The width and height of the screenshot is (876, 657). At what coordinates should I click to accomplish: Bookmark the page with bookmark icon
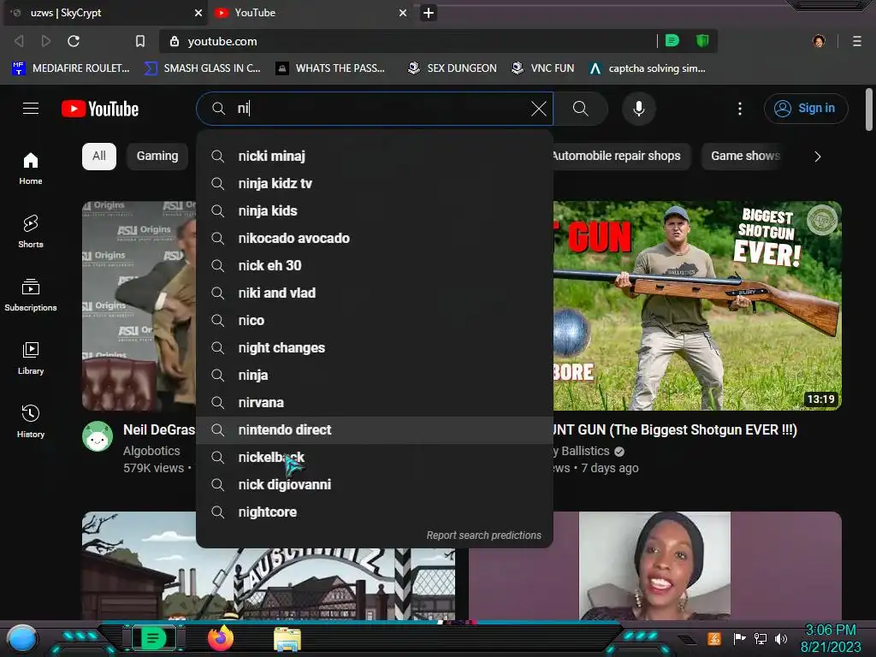pyautogui.click(x=140, y=41)
